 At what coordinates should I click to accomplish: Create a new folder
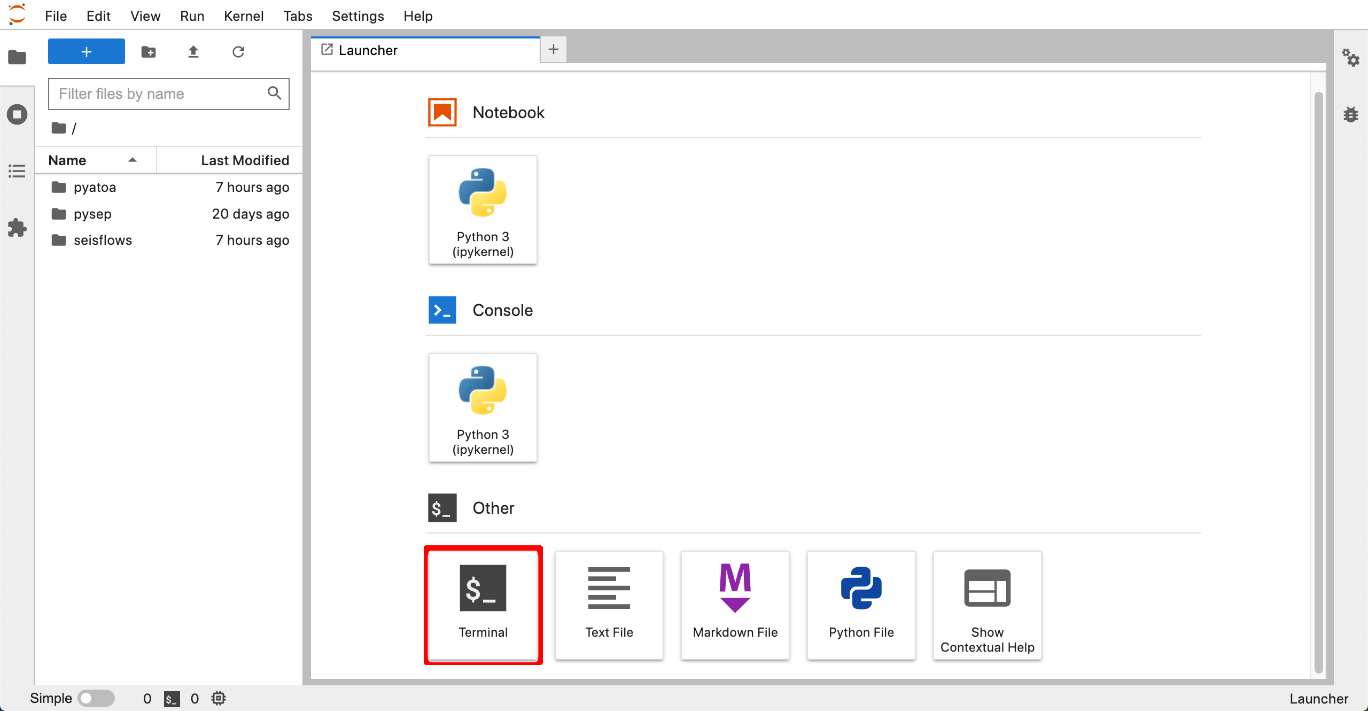149,51
